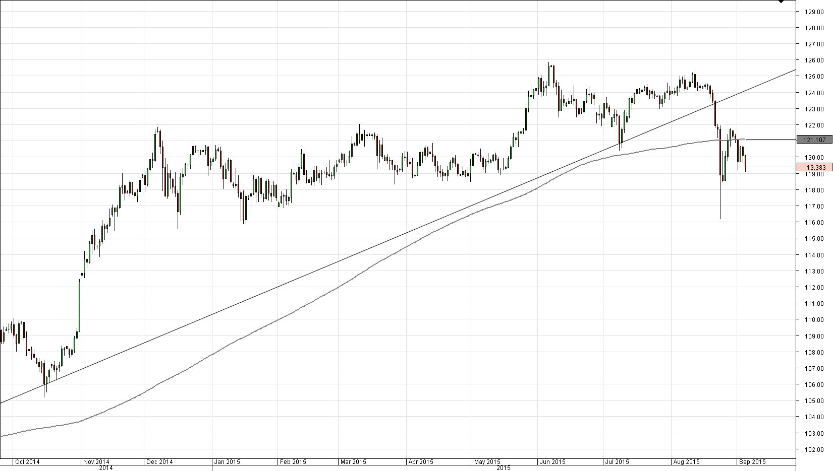The width and height of the screenshot is (833, 471).
Task: Select the 125.00 price axis label
Action: (815, 77)
